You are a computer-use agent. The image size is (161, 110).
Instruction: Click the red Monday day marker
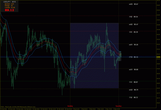[x=70, y=106]
